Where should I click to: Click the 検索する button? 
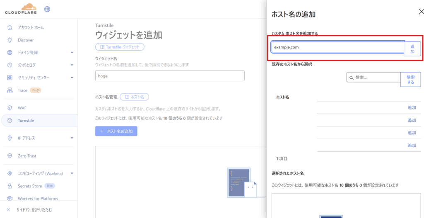410,80
